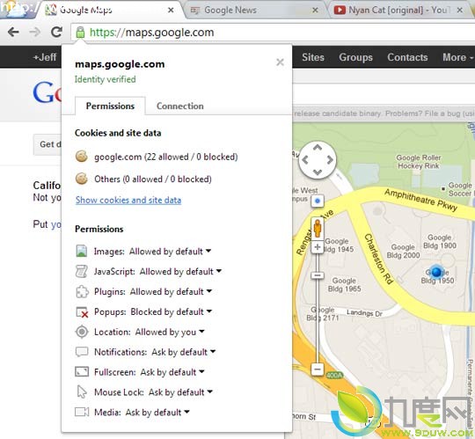Click the Google Bldg 2000 label
This screenshot has width=475, height=439.
(403, 251)
